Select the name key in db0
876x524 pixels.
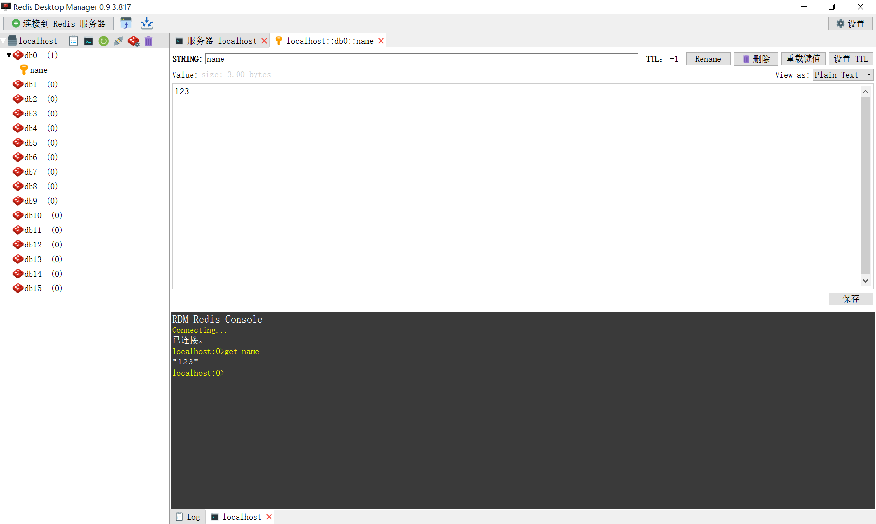38,70
